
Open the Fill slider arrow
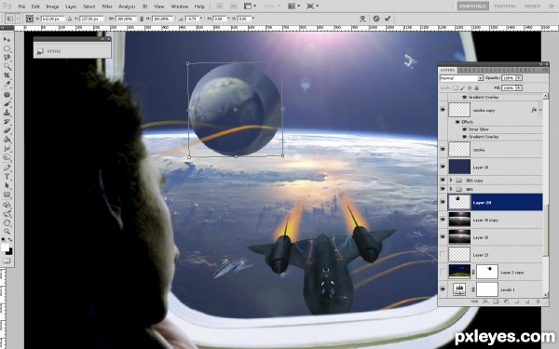point(519,87)
